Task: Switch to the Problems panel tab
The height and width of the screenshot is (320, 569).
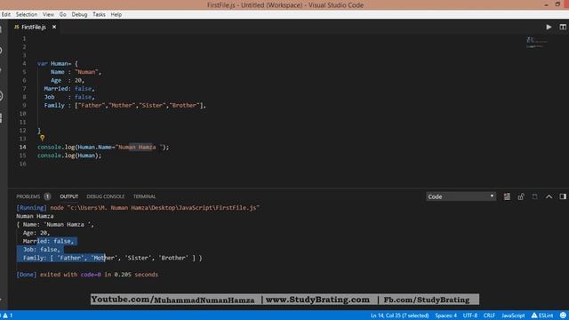Action: coord(28,196)
